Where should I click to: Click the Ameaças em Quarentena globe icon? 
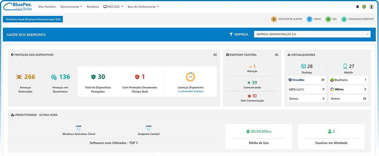click(x=54, y=77)
